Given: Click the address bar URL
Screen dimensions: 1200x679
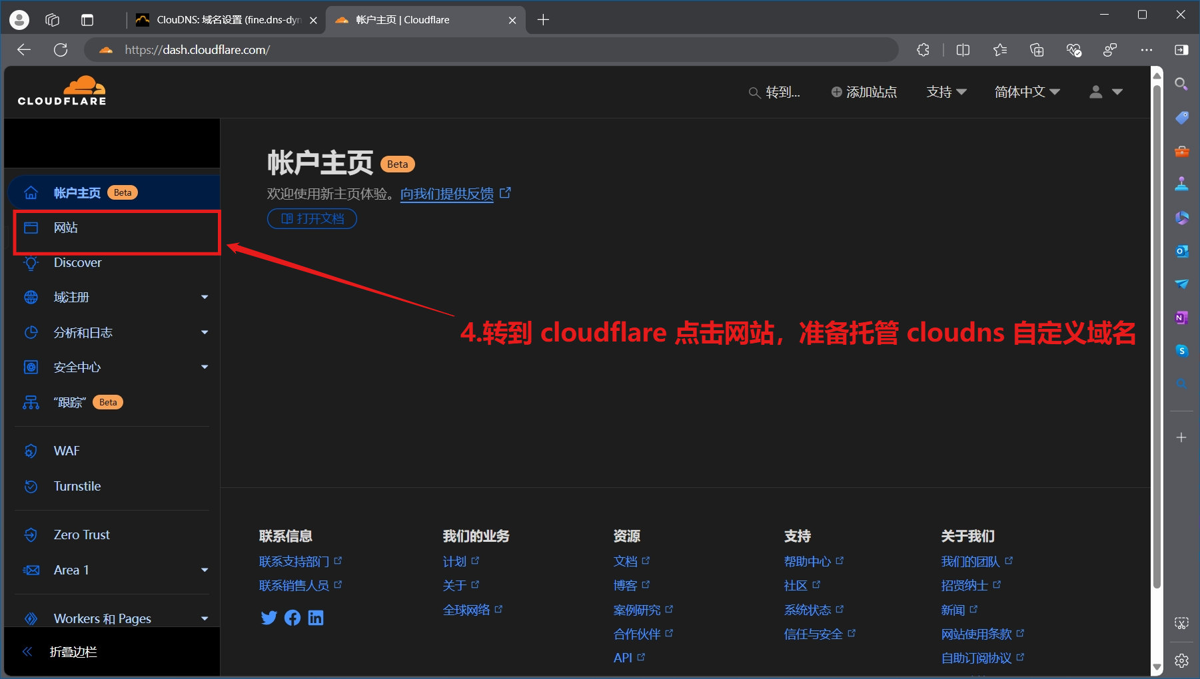Looking at the screenshot, I should click(197, 50).
